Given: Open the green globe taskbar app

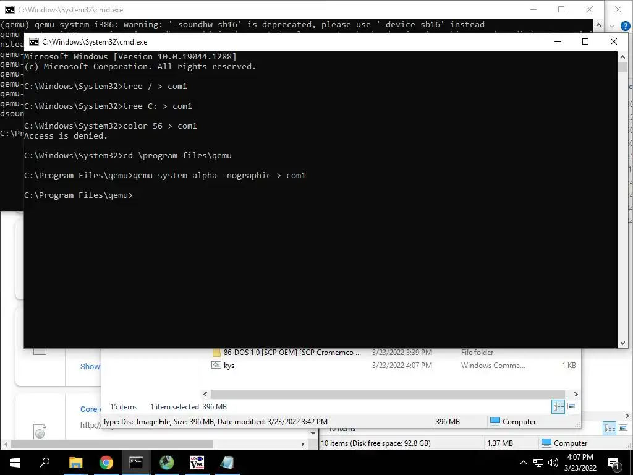Looking at the screenshot, I should pyautogui.click(x=167, y=463).
